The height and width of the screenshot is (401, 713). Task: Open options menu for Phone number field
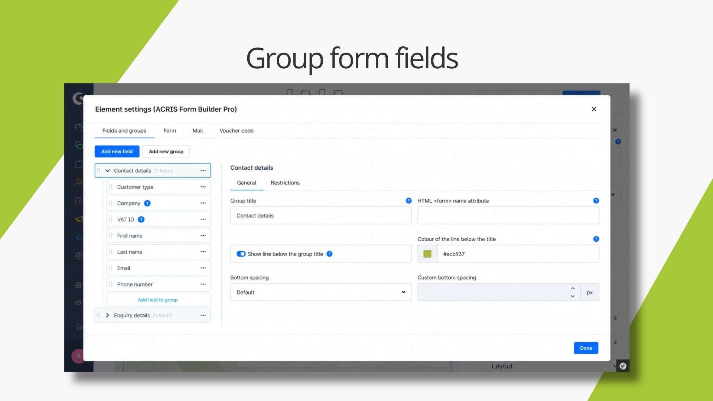pos(203,284)
